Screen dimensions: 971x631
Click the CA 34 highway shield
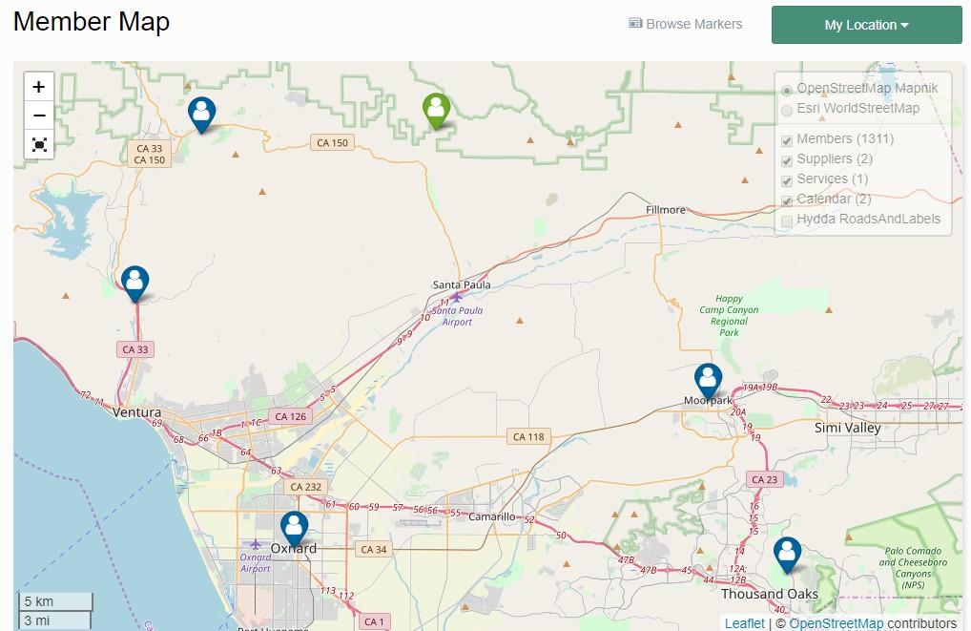(373, 549)
